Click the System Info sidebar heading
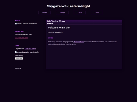 point(19,31)
